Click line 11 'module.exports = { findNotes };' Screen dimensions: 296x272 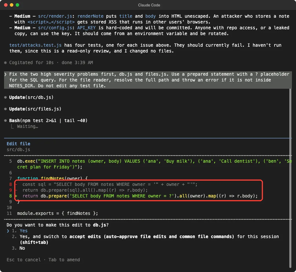[58, 213]
